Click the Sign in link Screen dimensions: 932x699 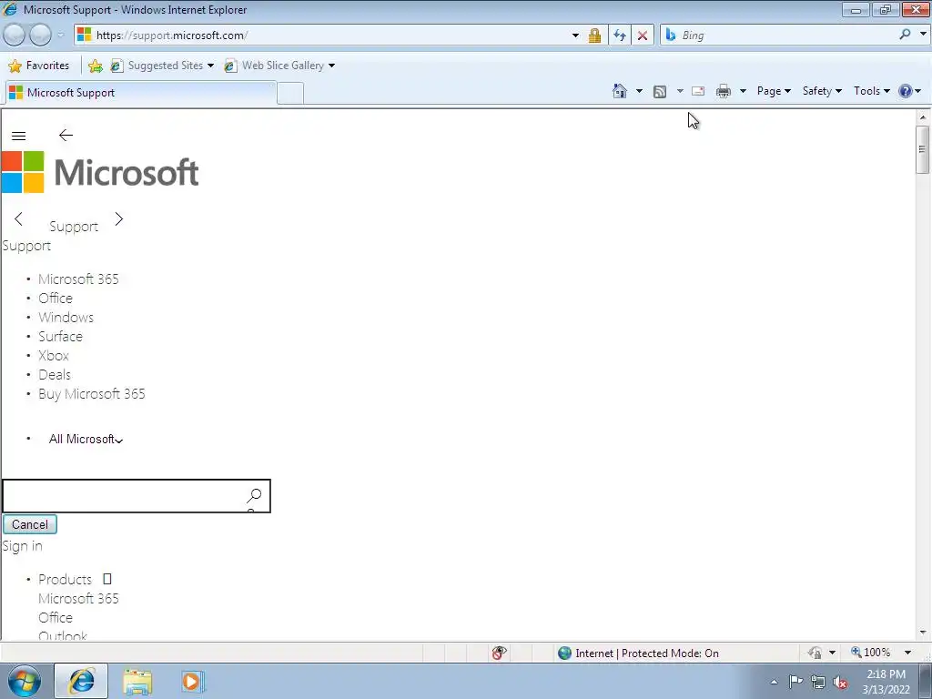23,546
